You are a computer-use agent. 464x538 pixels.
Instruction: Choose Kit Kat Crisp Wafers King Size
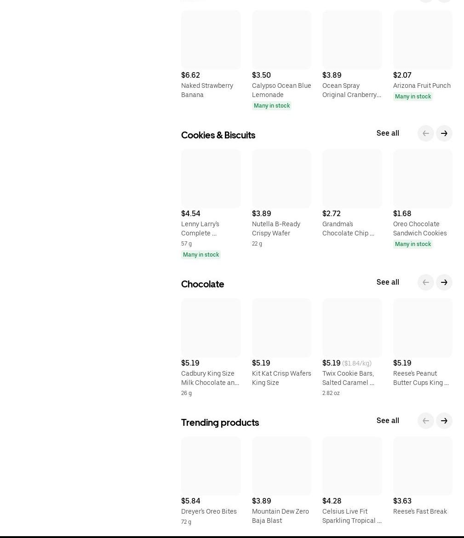coord(281,328)
